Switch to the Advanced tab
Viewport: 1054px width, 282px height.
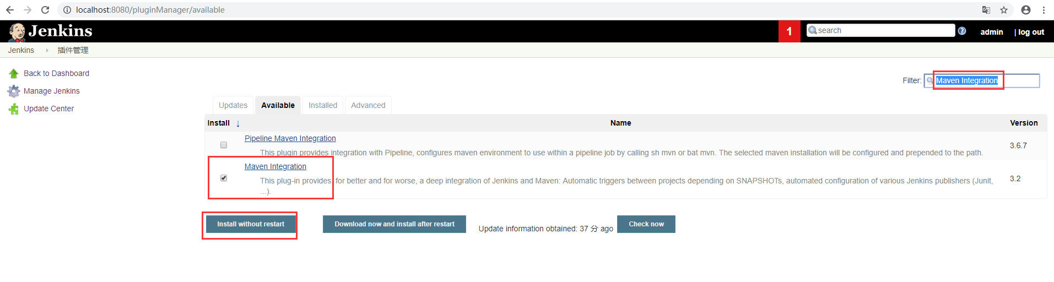(x=368, y=105)
